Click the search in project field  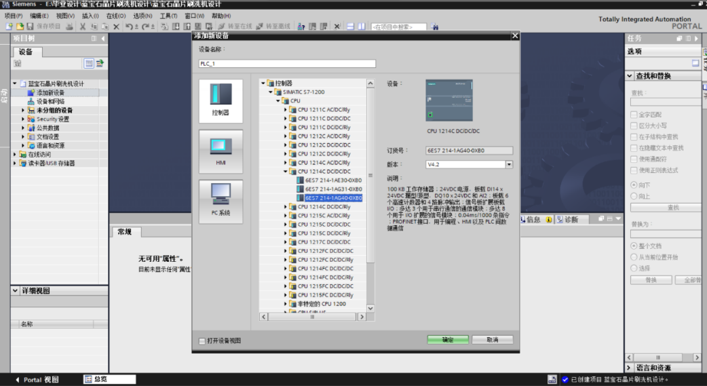pos(398,26)
